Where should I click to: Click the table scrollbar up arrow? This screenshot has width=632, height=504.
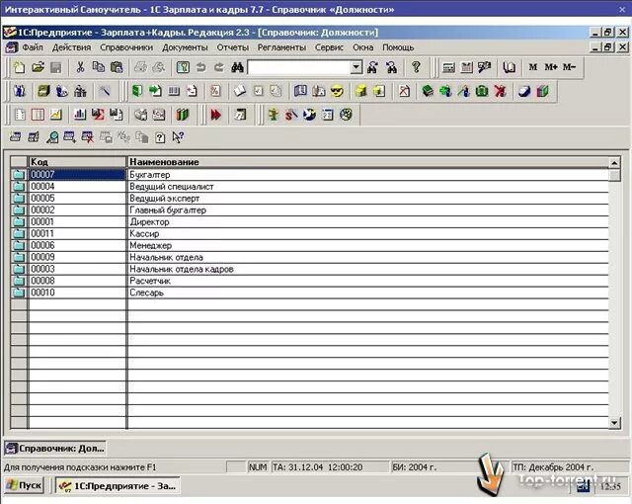tap(614, 162)
